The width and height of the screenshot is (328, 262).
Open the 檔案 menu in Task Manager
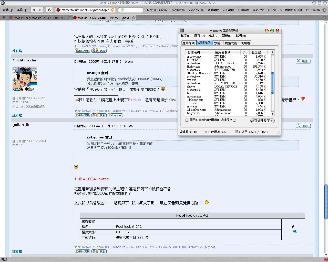pos(185,36)
